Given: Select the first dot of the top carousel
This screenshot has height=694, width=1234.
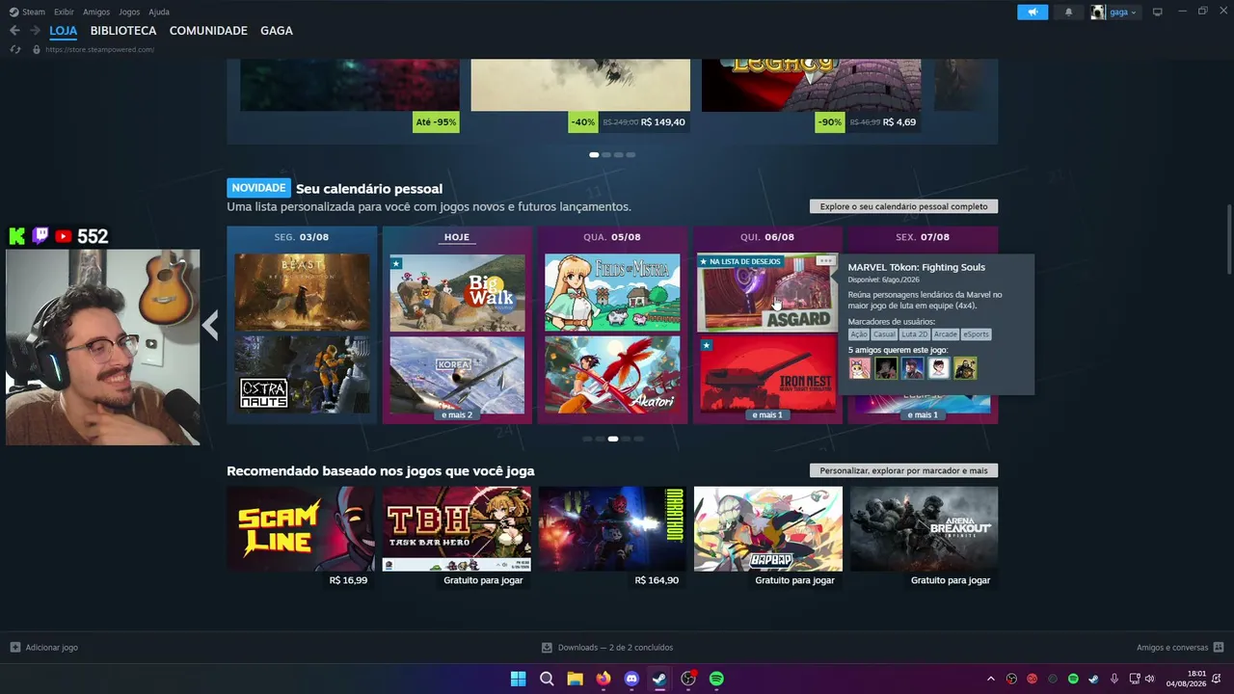Looking at the screenshot, I should tap(594, 154).
